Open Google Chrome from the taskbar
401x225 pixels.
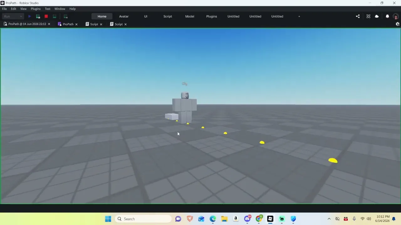click(x=259, y=219)
